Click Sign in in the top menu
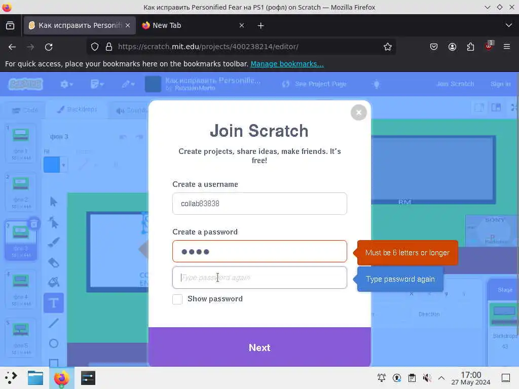 pyautogui.click(x=500, y=84)
